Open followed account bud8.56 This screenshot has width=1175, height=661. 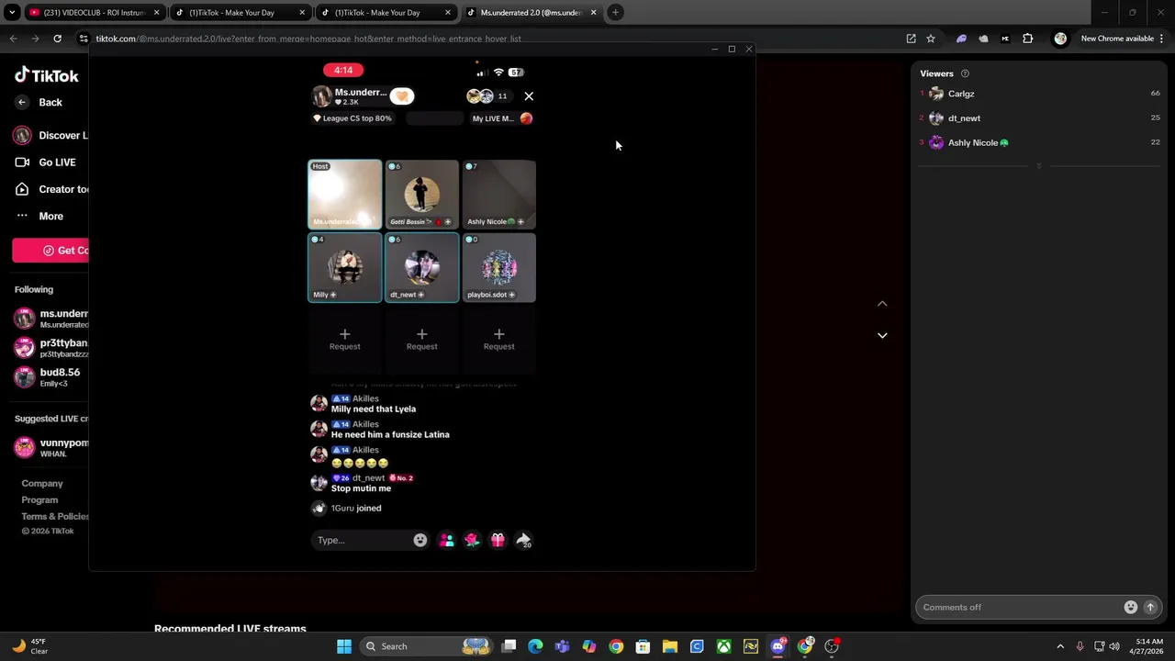(48, 377)
